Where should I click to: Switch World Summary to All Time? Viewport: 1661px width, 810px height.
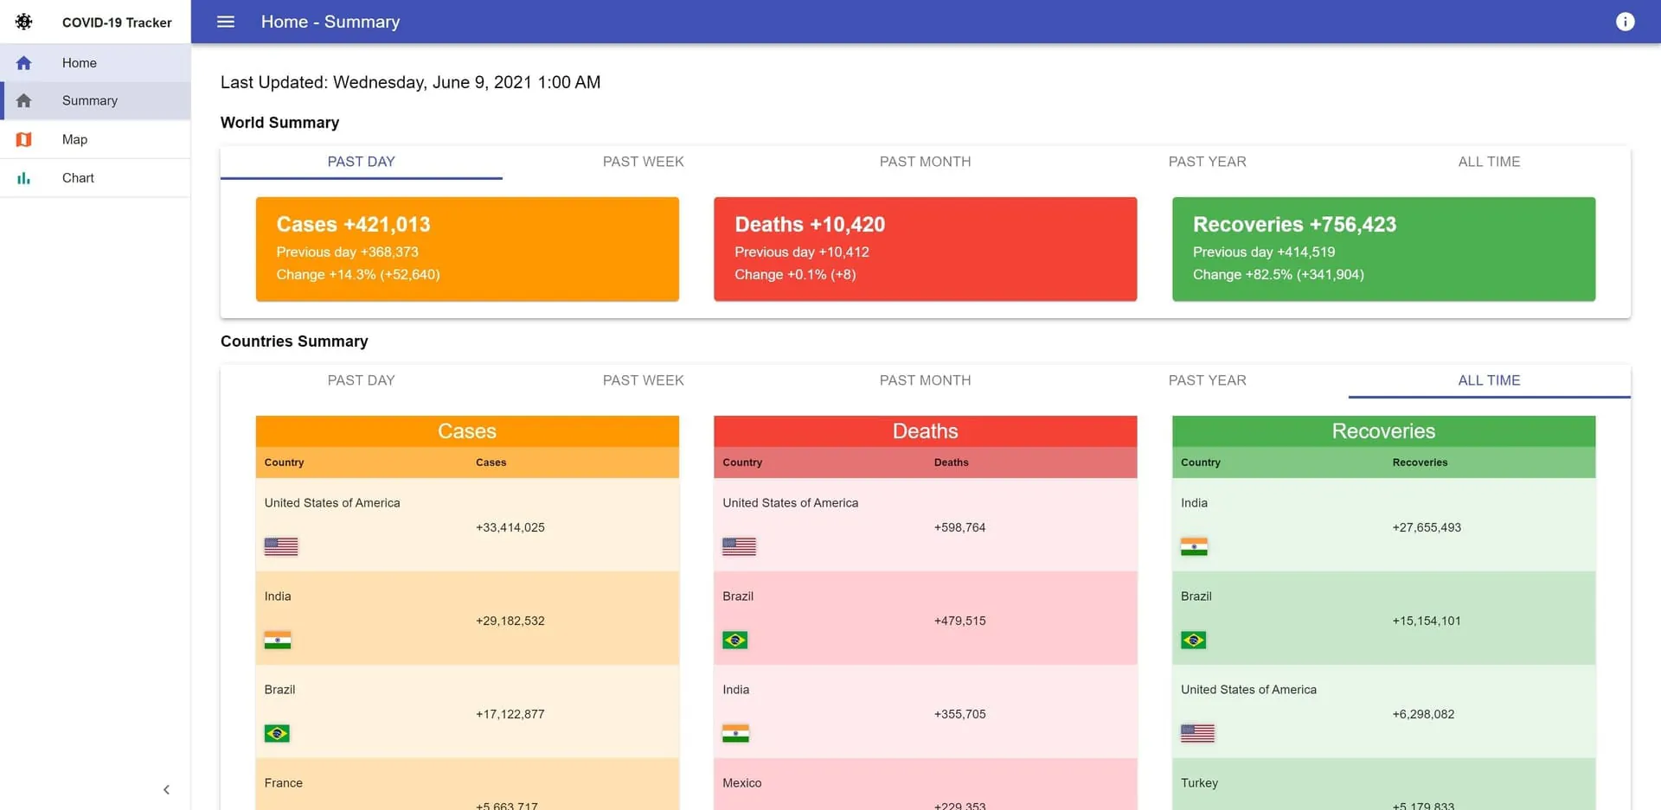tap(1490, 162)
